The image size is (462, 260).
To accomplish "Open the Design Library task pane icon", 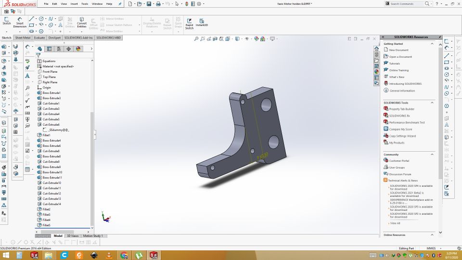I will [376, 54].
